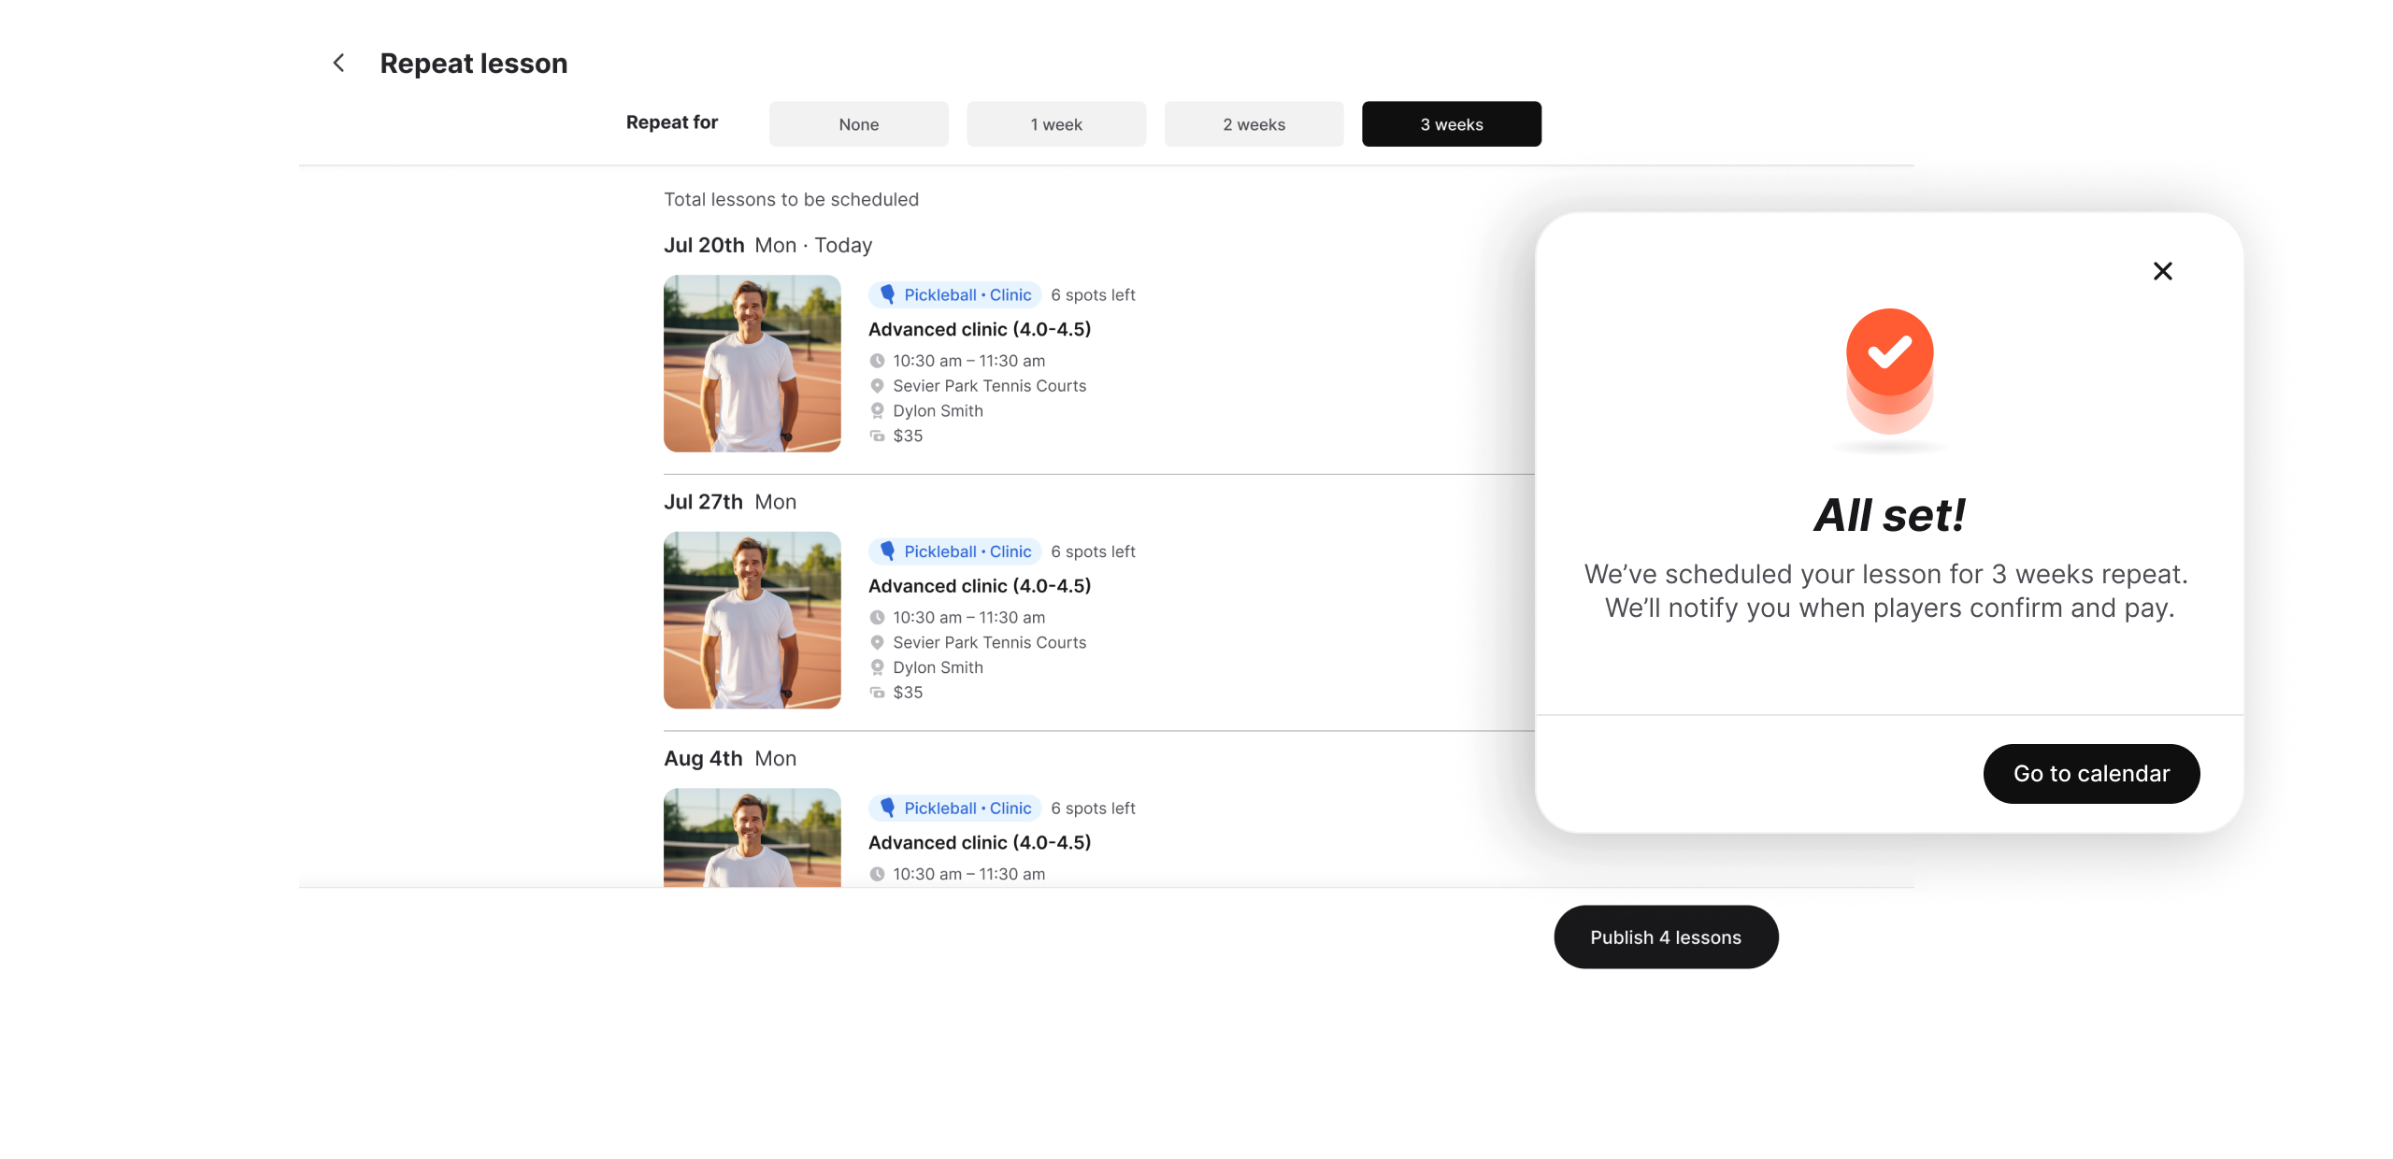Image resolution: width=2393 pixels, height=1159 pixels.
Task: Select the 3 weeks repeat option
Action: click(x=1451, y=124)
